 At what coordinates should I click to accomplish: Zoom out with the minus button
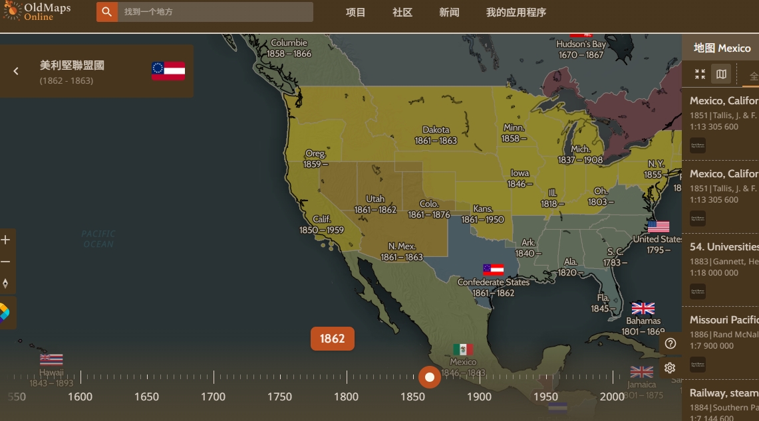[6, 262]
